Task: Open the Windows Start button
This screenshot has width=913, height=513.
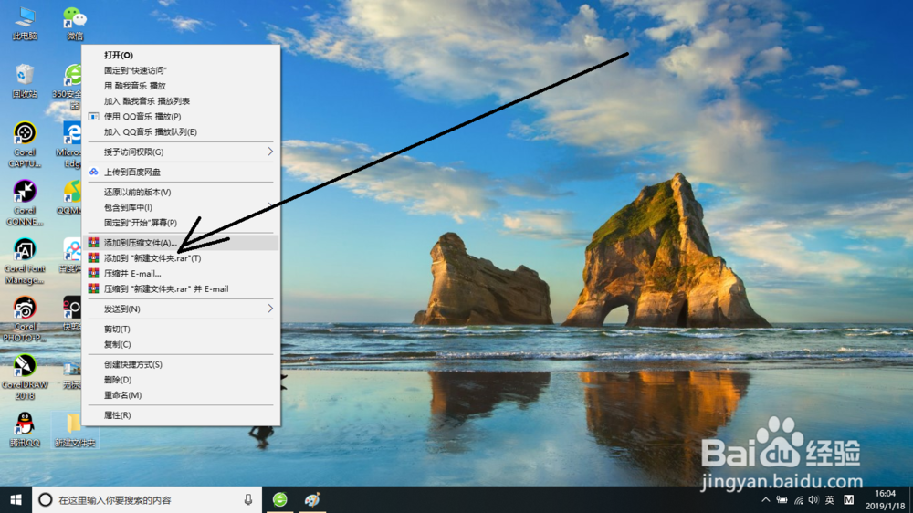Action: click(16, 499)
